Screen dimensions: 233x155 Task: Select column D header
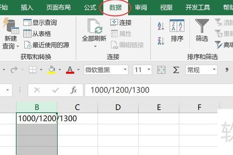click(118, 107)
